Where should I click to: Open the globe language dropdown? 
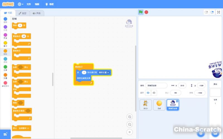point(21,4)
